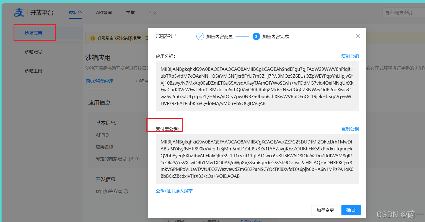Click the info icon beside 接口加签方式
The height and width of the screenshot is (222, 425).
point(126,191)
